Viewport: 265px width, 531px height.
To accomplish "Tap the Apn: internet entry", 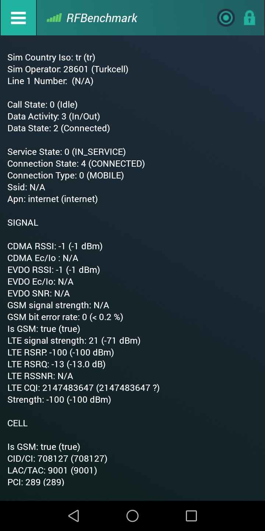I will click(53, 199).
